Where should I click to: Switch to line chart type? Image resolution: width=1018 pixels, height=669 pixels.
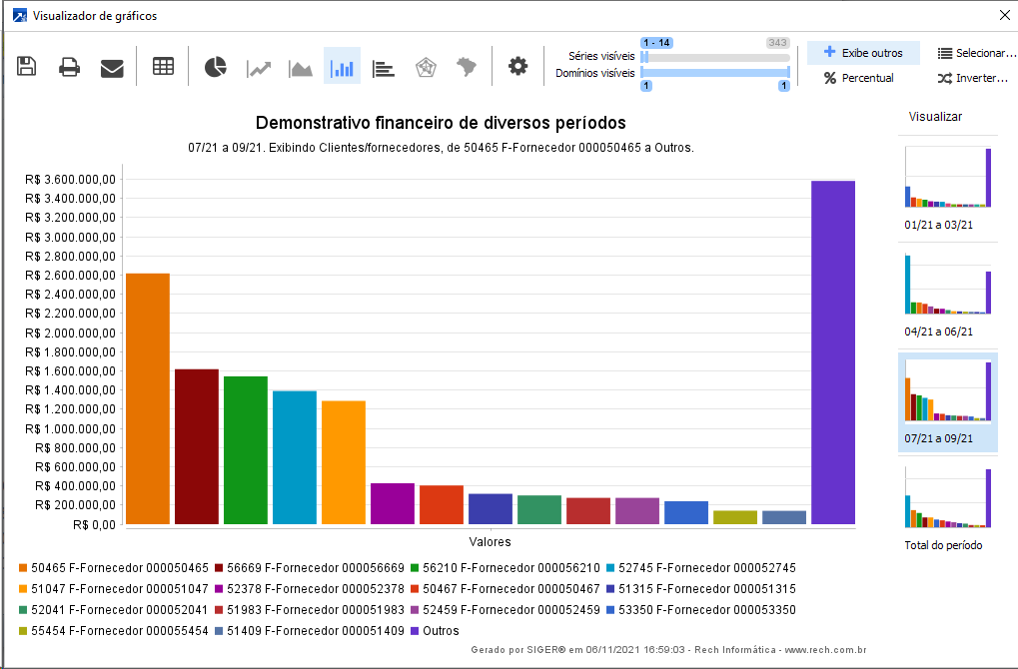(260, 67)
